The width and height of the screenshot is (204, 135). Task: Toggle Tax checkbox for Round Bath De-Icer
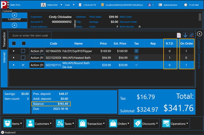click(136, 65)
